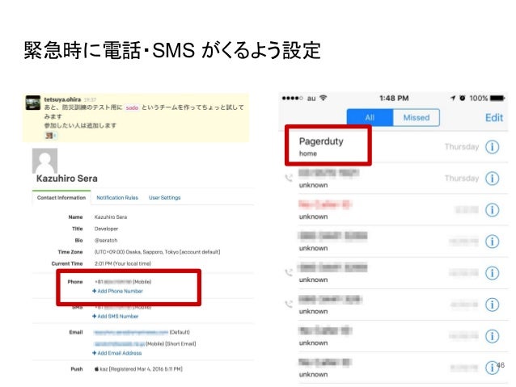The height and width of the screenshot is (387, 516).
Task: Click the Kazuhiro Sera heading name
Action: tap(67, 179)
